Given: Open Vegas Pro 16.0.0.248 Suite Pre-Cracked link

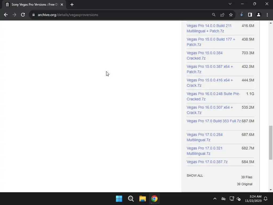Looking at the screenshot, I should pos(214,96).
